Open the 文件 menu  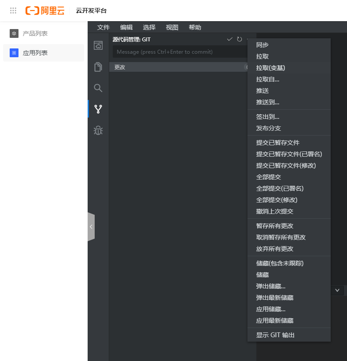click(x=103, y=27)
